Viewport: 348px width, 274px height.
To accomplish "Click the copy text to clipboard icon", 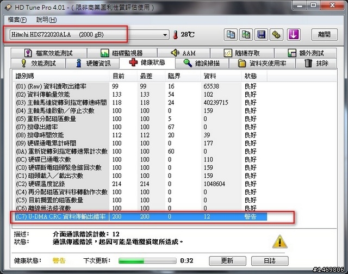I will 231,35.
